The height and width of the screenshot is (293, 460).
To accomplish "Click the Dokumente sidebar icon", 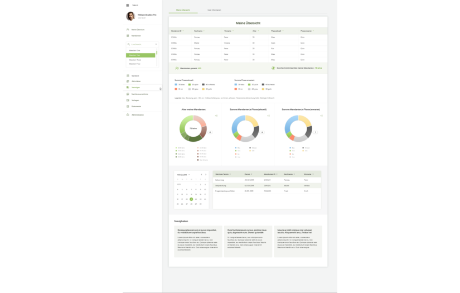I will (x=128, y=106).
